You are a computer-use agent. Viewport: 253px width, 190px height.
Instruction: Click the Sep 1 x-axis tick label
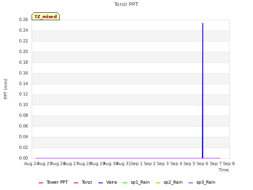click(x=137, y=163)
